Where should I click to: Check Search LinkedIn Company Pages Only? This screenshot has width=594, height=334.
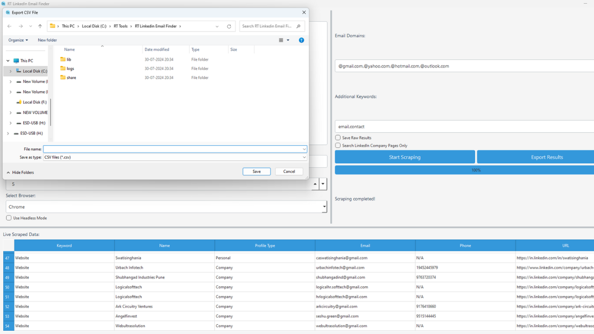click(337, 145)
